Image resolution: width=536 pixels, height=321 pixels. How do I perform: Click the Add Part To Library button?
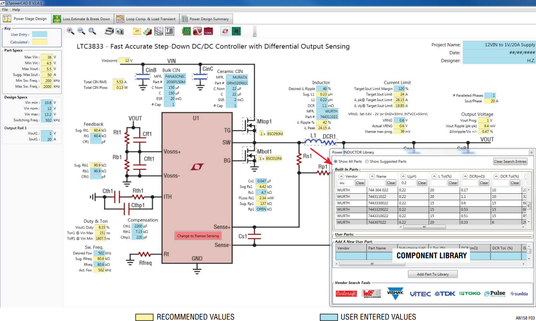click(x=432, y=274)
